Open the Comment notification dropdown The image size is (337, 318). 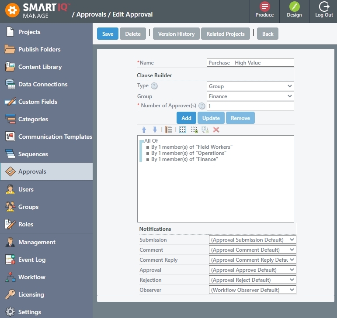click(252, 250)
